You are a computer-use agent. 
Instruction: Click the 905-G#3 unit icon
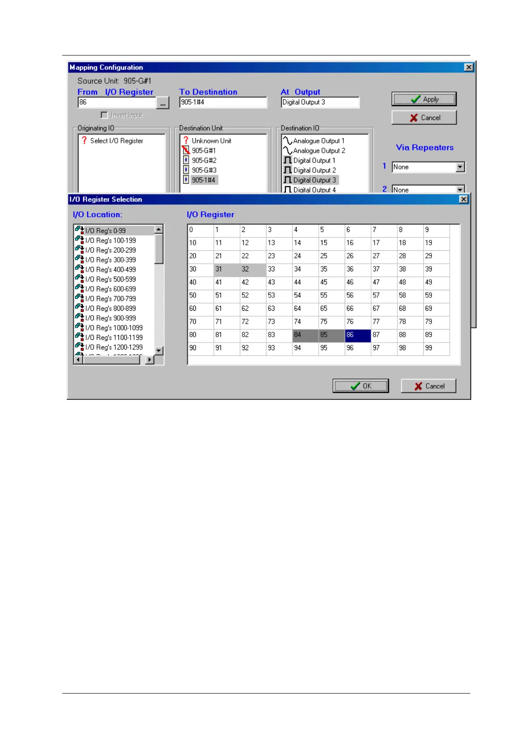186,170
